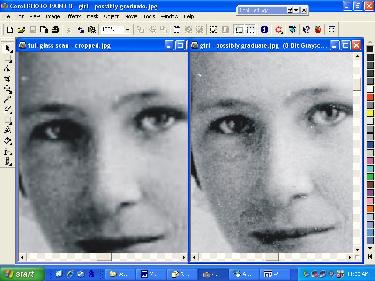Toggle the Tool Settings roll-up pin
375x281 pixels.
click(290, 10)
